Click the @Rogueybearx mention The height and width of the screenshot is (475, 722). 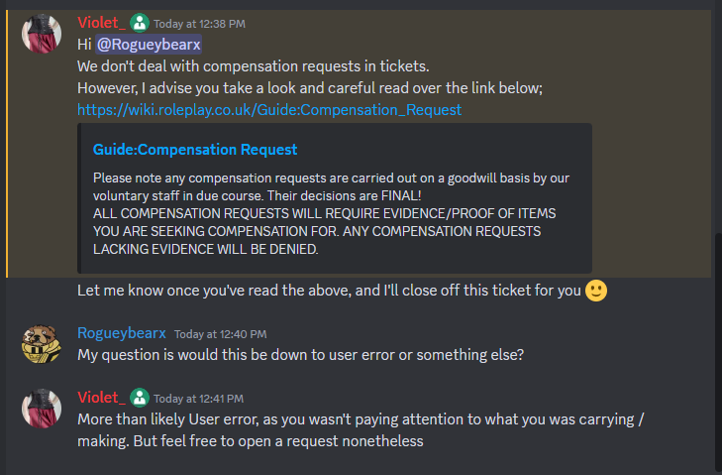[x=149, y=45]
